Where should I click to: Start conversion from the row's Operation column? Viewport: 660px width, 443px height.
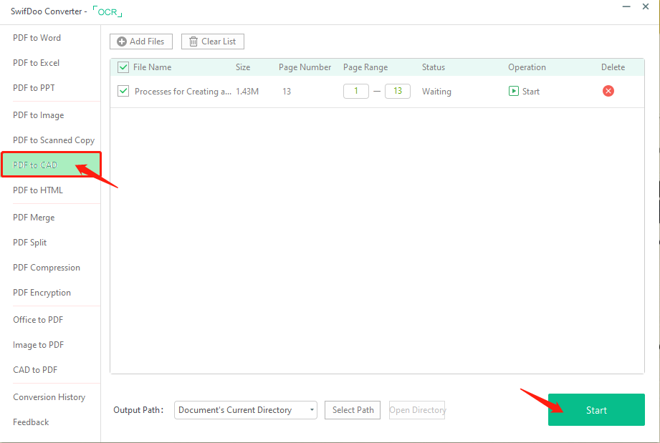click(x=524, y=91)
